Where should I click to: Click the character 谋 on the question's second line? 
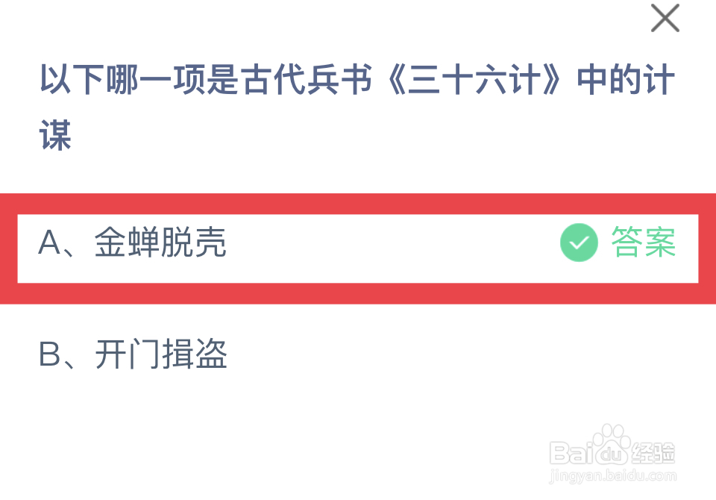(55, 136)
